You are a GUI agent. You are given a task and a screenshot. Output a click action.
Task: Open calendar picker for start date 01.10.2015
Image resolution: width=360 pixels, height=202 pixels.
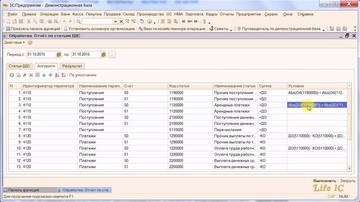(58, 54)
